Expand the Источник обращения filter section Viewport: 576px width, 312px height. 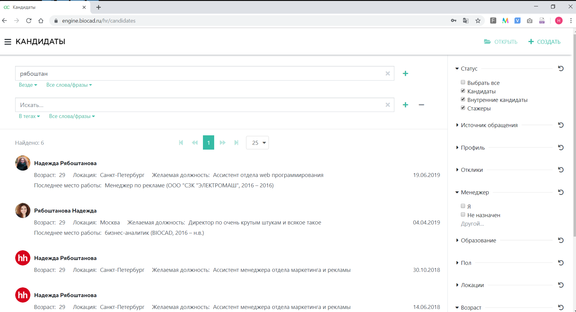pos(489,125)
